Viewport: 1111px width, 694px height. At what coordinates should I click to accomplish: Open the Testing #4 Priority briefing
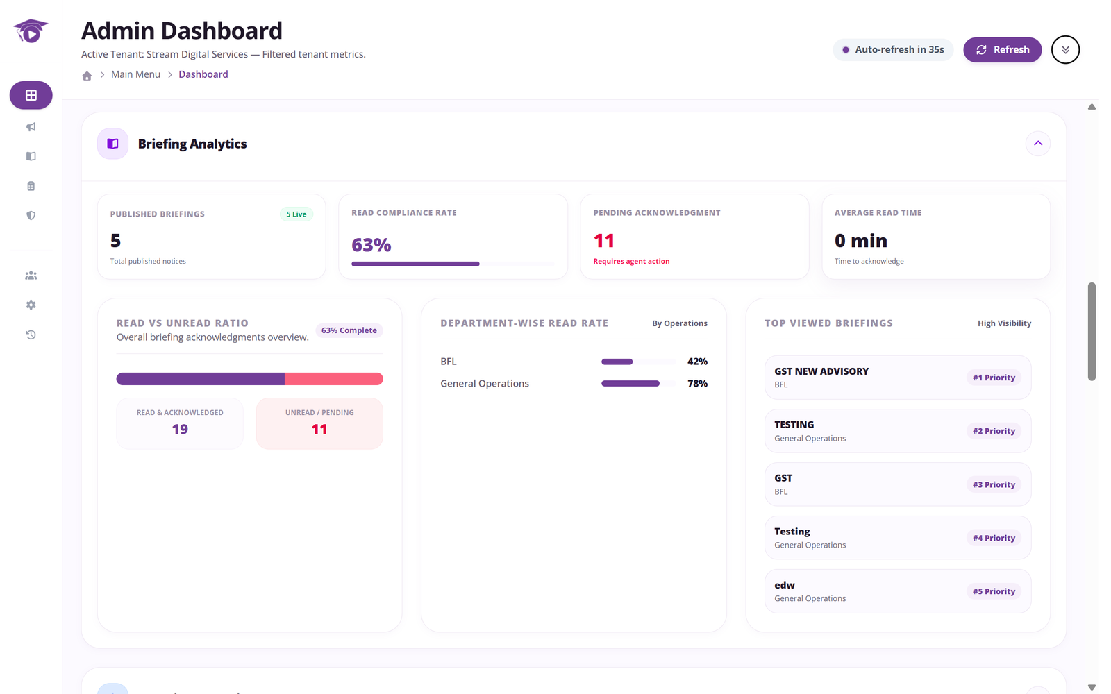pyautogui.click(x=898, y=538)
